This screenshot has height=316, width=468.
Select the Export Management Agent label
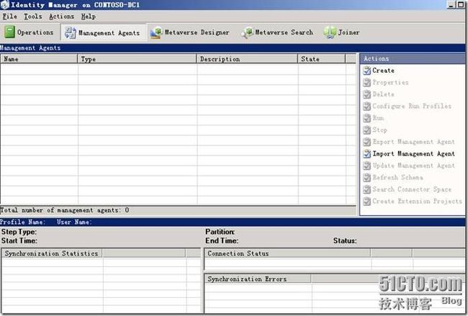click(414, 142)
